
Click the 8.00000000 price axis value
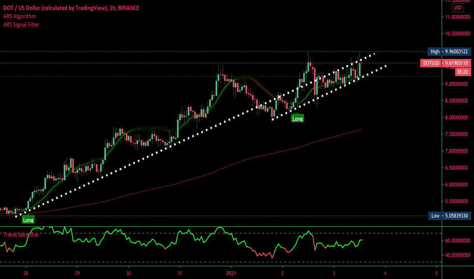tap(458, 118)
